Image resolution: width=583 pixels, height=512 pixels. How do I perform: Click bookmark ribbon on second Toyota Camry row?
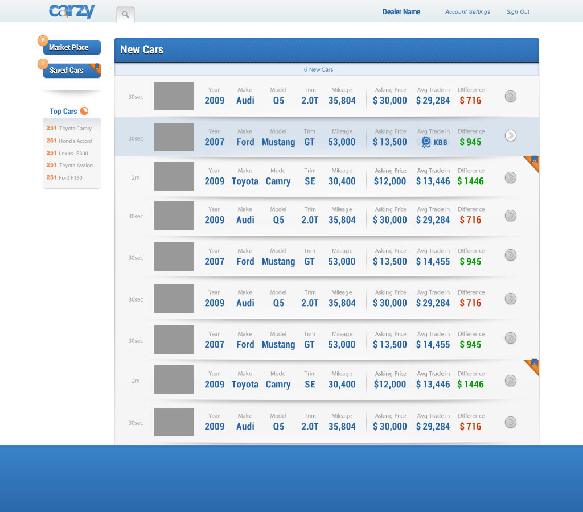pos(533,365)
